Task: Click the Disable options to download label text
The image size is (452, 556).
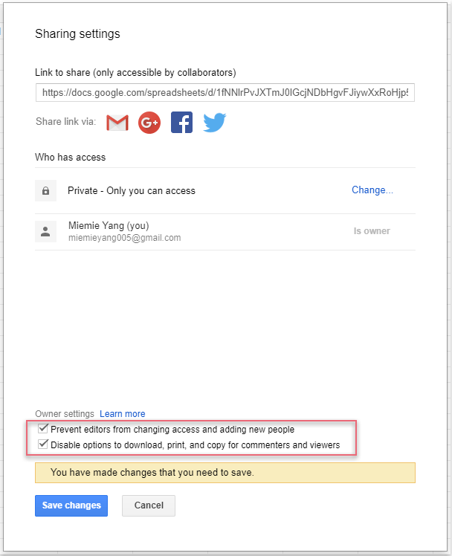Action: coord(196,445)
